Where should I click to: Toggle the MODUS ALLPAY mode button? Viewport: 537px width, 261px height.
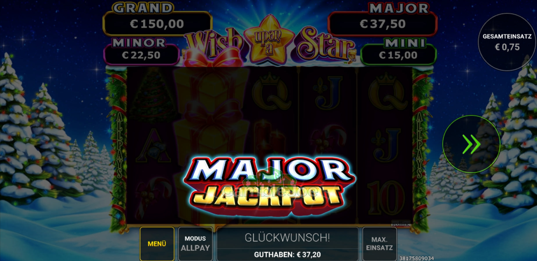point(195,244)
